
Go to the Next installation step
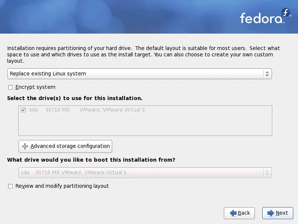[278, 213]
